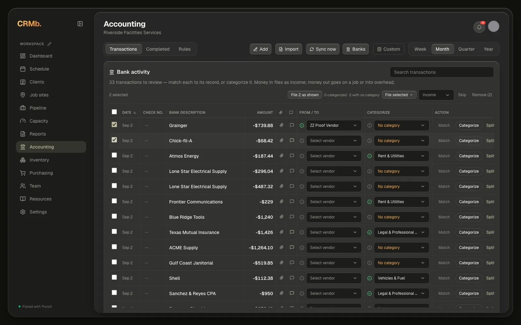
Task: Click green vendor check icon for Grainger
Action: 302,125
